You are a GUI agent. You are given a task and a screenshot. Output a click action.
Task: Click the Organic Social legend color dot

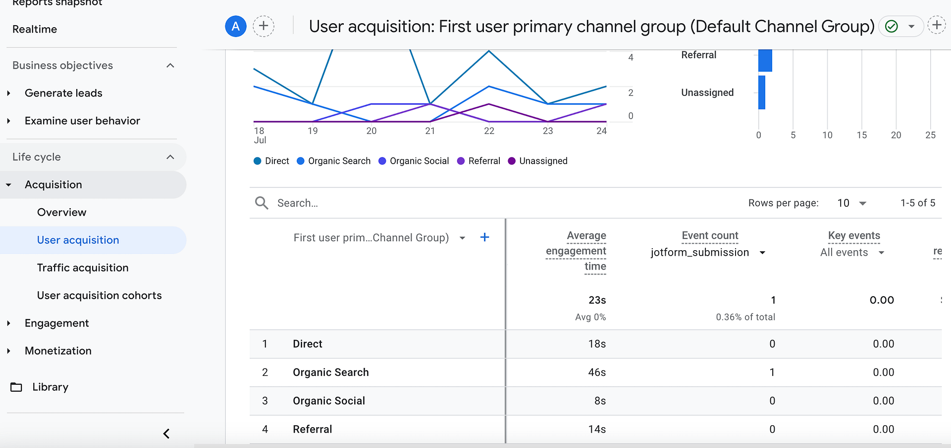click(x=381, y=161)
